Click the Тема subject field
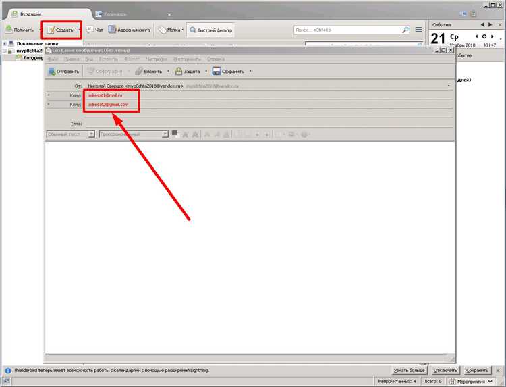The image size is (506, 387). [x=269, y=123]
